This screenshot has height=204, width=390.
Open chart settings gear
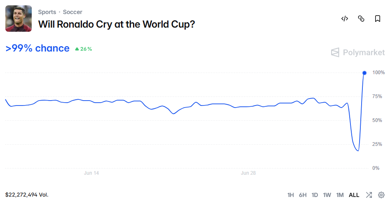click(x=381, y=195)
